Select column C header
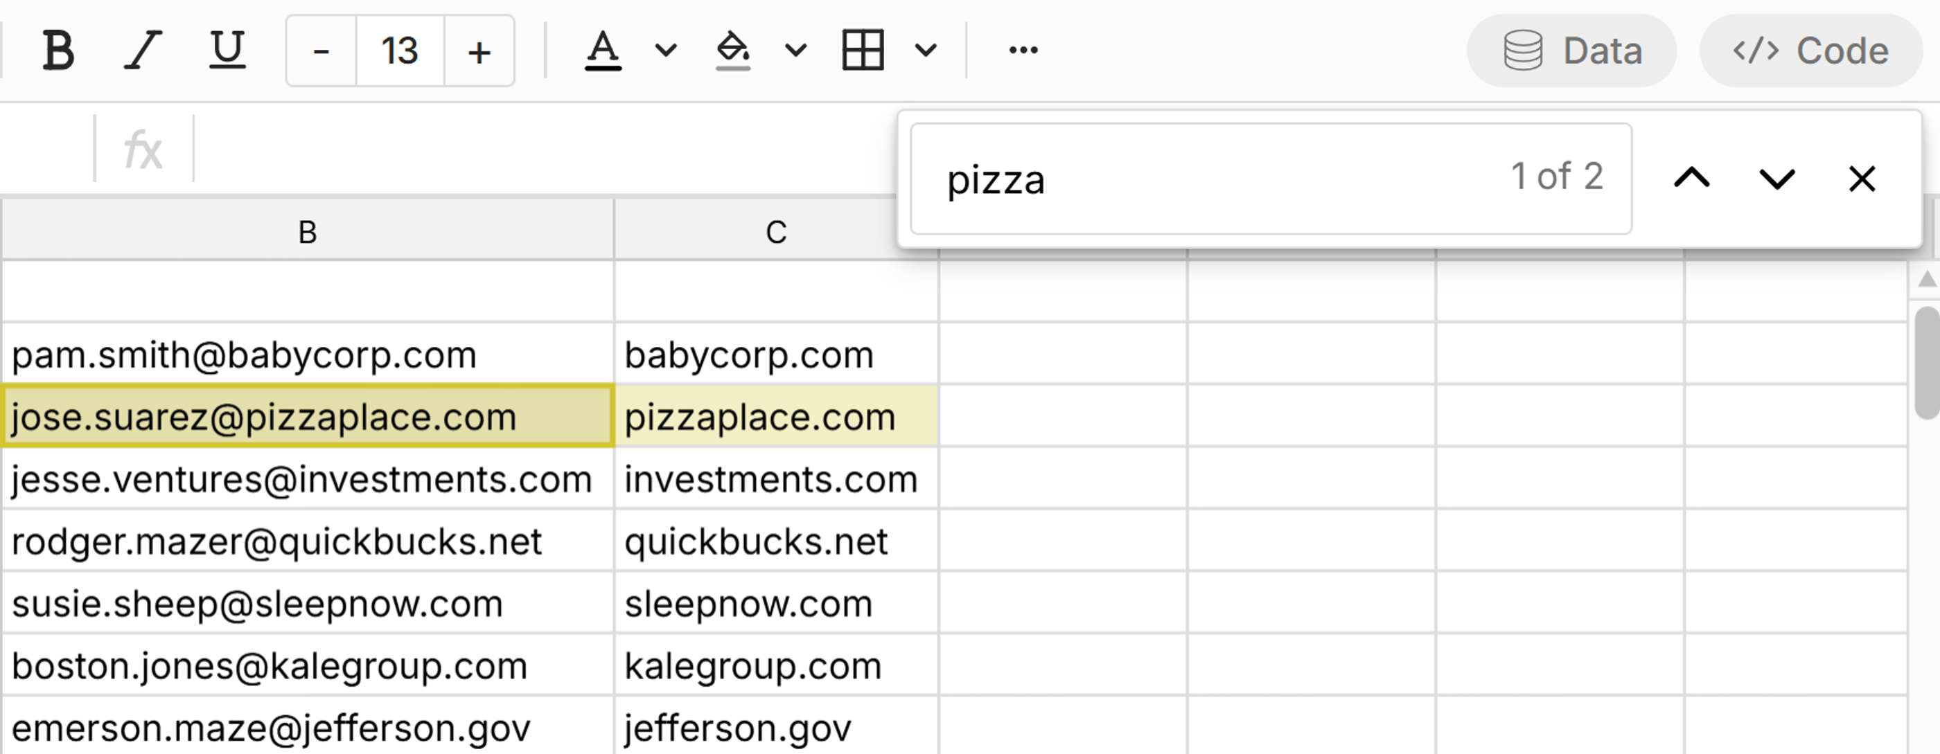This screenshot has height=754, width=1940. point(776,231)
